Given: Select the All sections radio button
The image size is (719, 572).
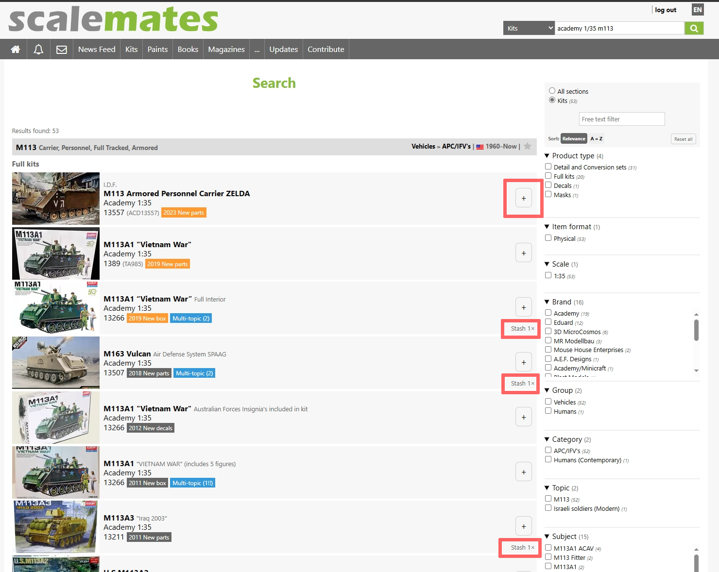Looking at the screenshot, I should [x=552, y=91].
